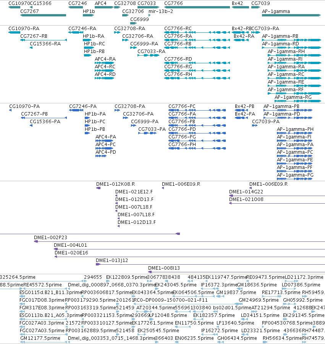Click protein AP-1gamma-PI

coord(294,137)
